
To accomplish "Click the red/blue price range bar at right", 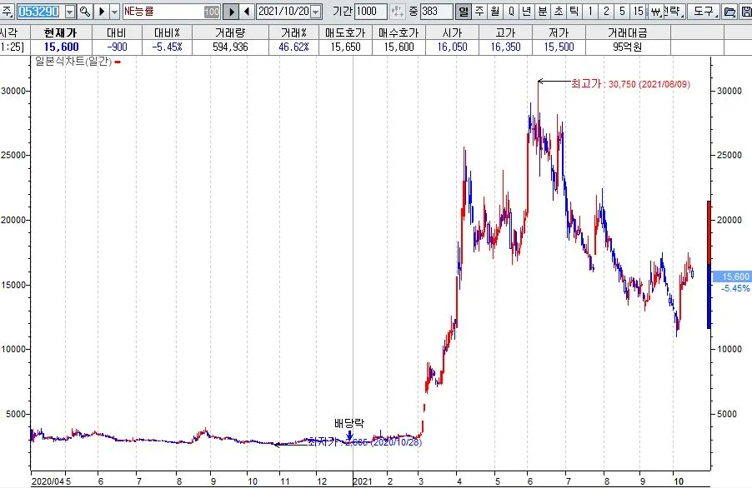I will pos(709,265).
